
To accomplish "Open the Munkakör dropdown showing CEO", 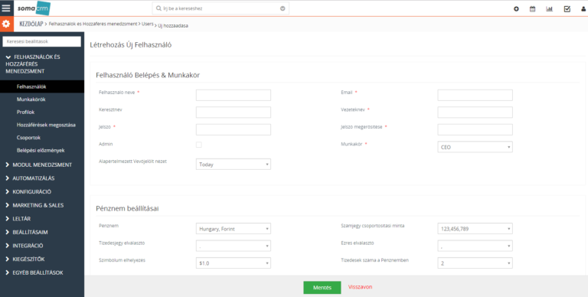I will pyautogui.click(x=475, y=147).
